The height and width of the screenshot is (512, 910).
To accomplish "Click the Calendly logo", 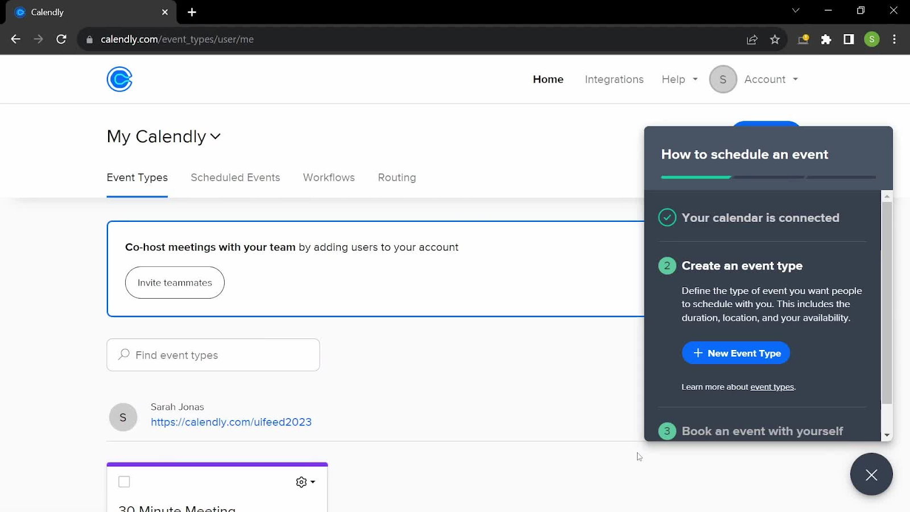I will [x=118, y=79].
